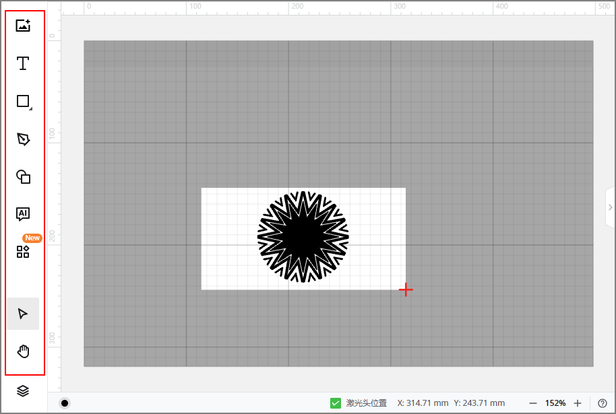
Task: Select the insert image tool
Action: click(23, 26)
